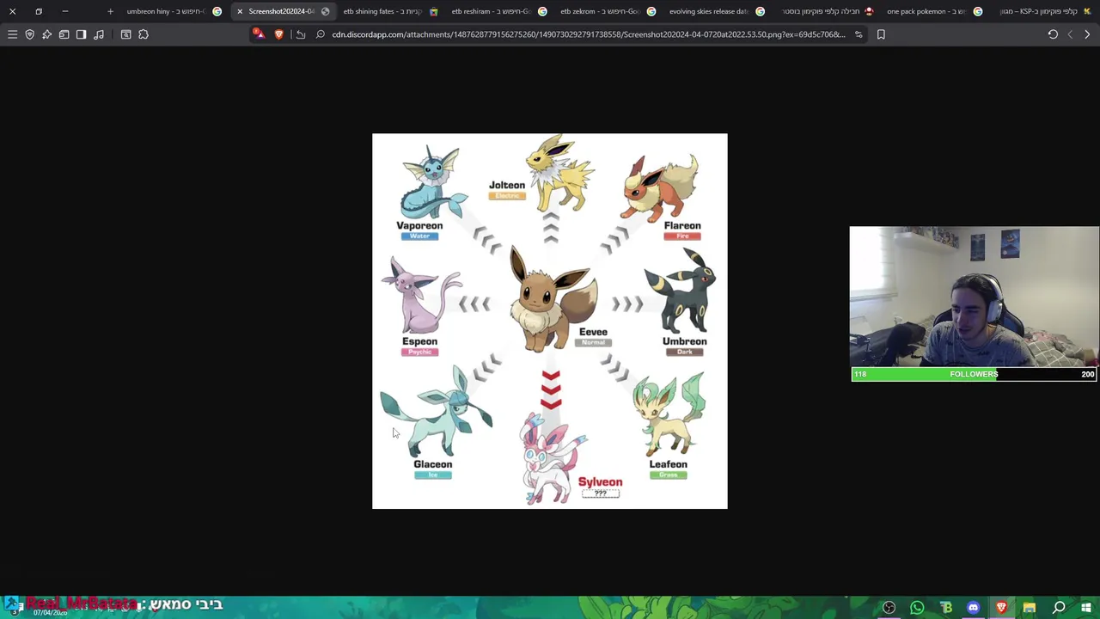Click the 'Flareon' label in the chart
This screenshot has height=619, width=1100.
pyautogui.click(x=682, y=225)
